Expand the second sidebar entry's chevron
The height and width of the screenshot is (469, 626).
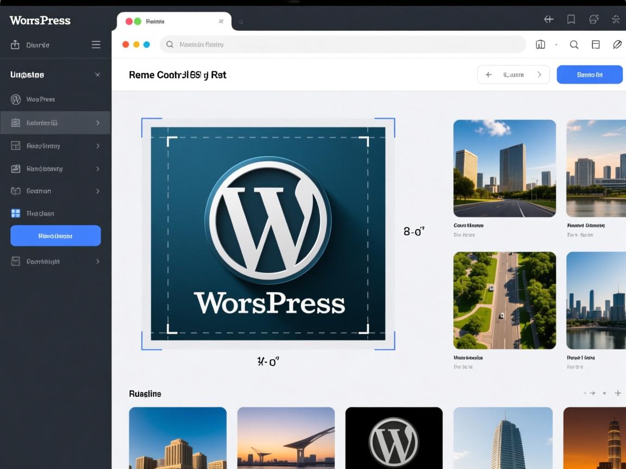98,145
